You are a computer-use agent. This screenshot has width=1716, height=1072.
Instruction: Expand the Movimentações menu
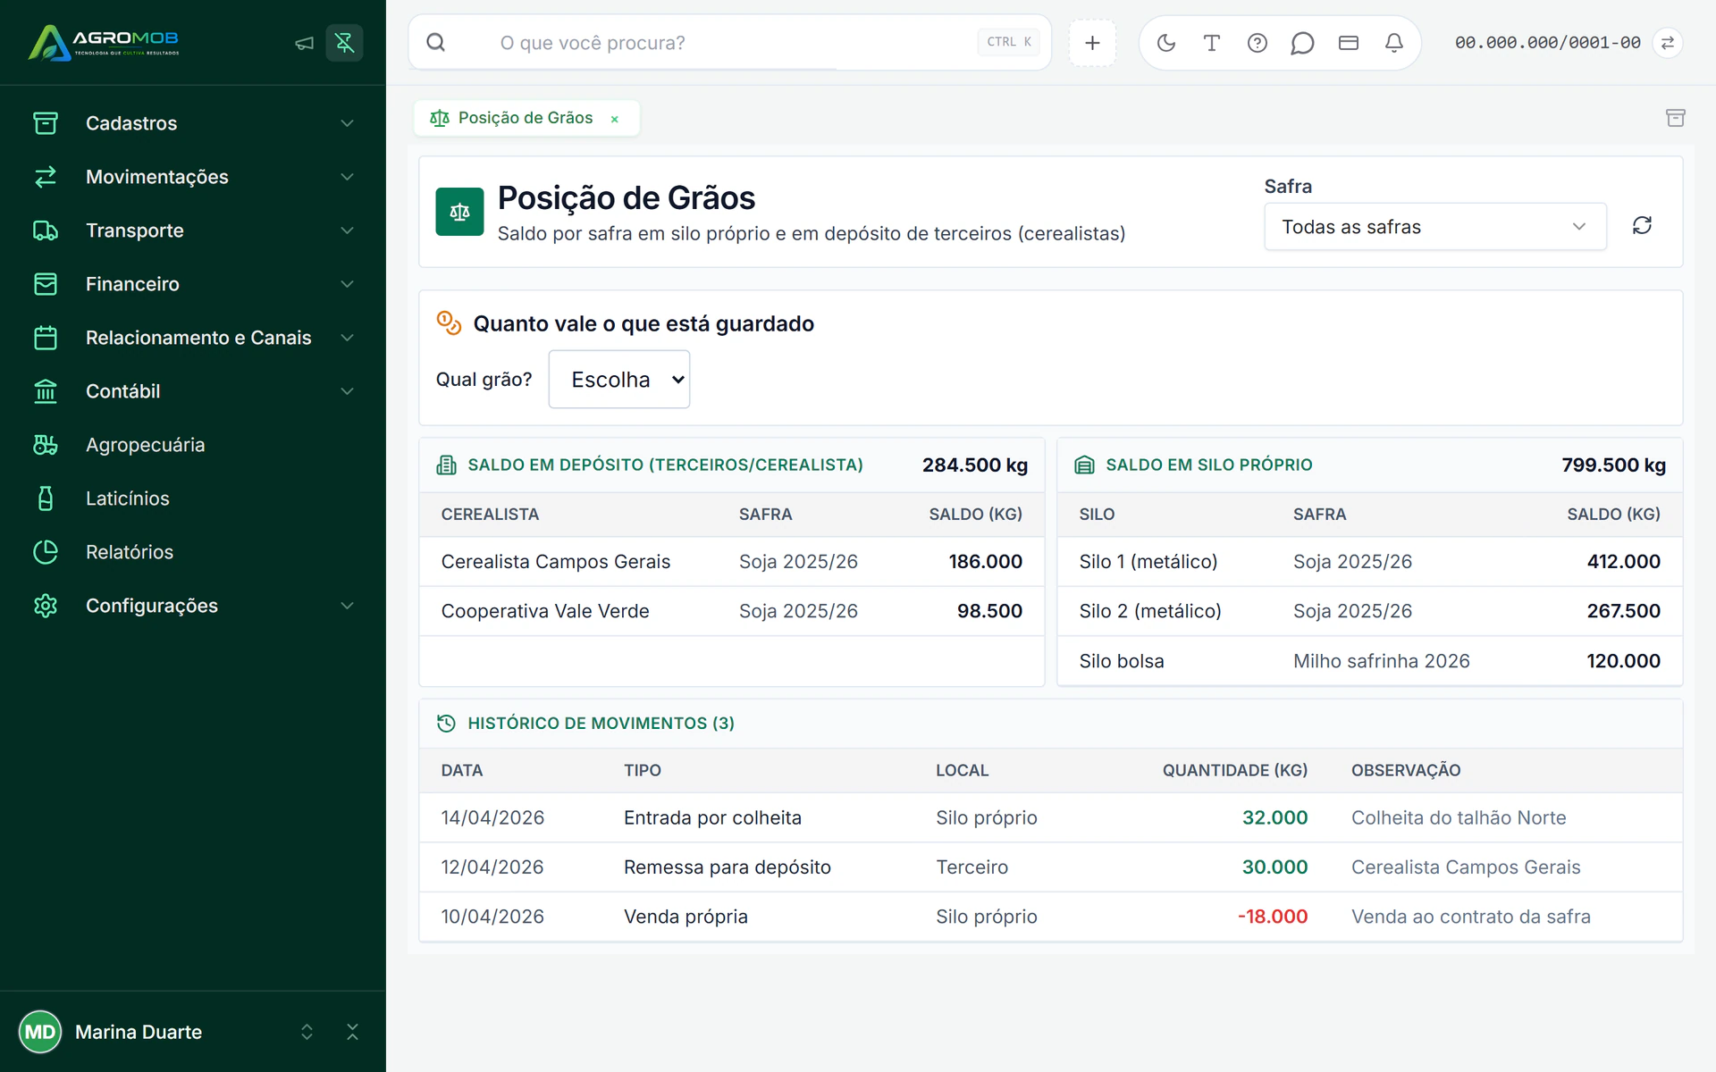[193, 177]
